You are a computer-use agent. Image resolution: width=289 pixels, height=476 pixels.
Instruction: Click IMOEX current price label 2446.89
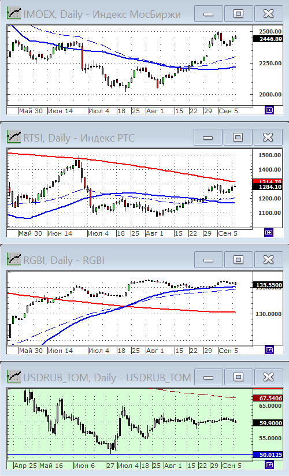[268, 39]
